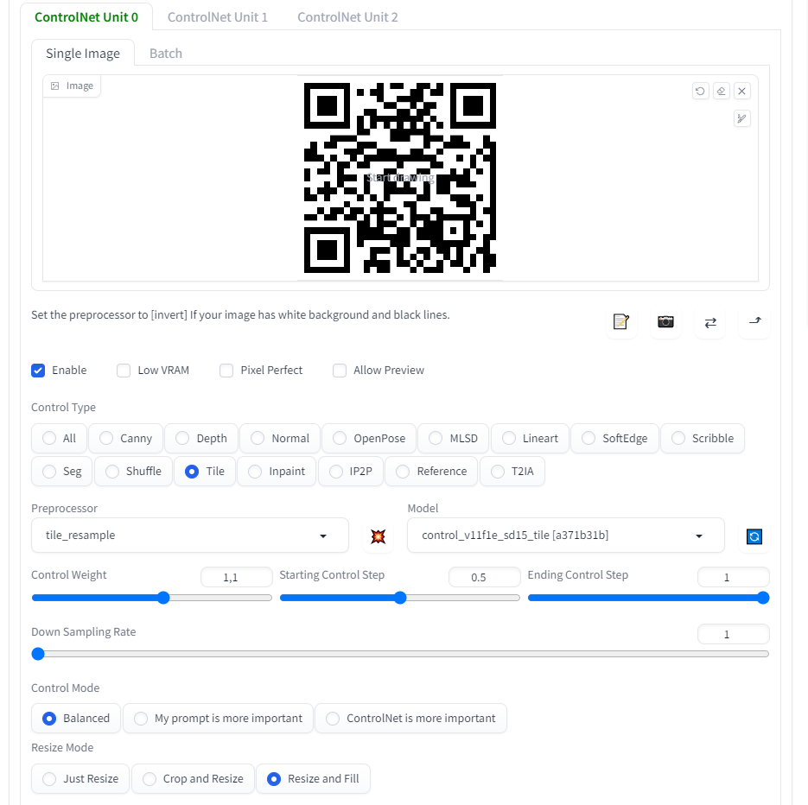Image resolution: width=808 pixels, height=805 pixels.
Task: Open the brush size tool icon
Action: (x=741, y=118)
